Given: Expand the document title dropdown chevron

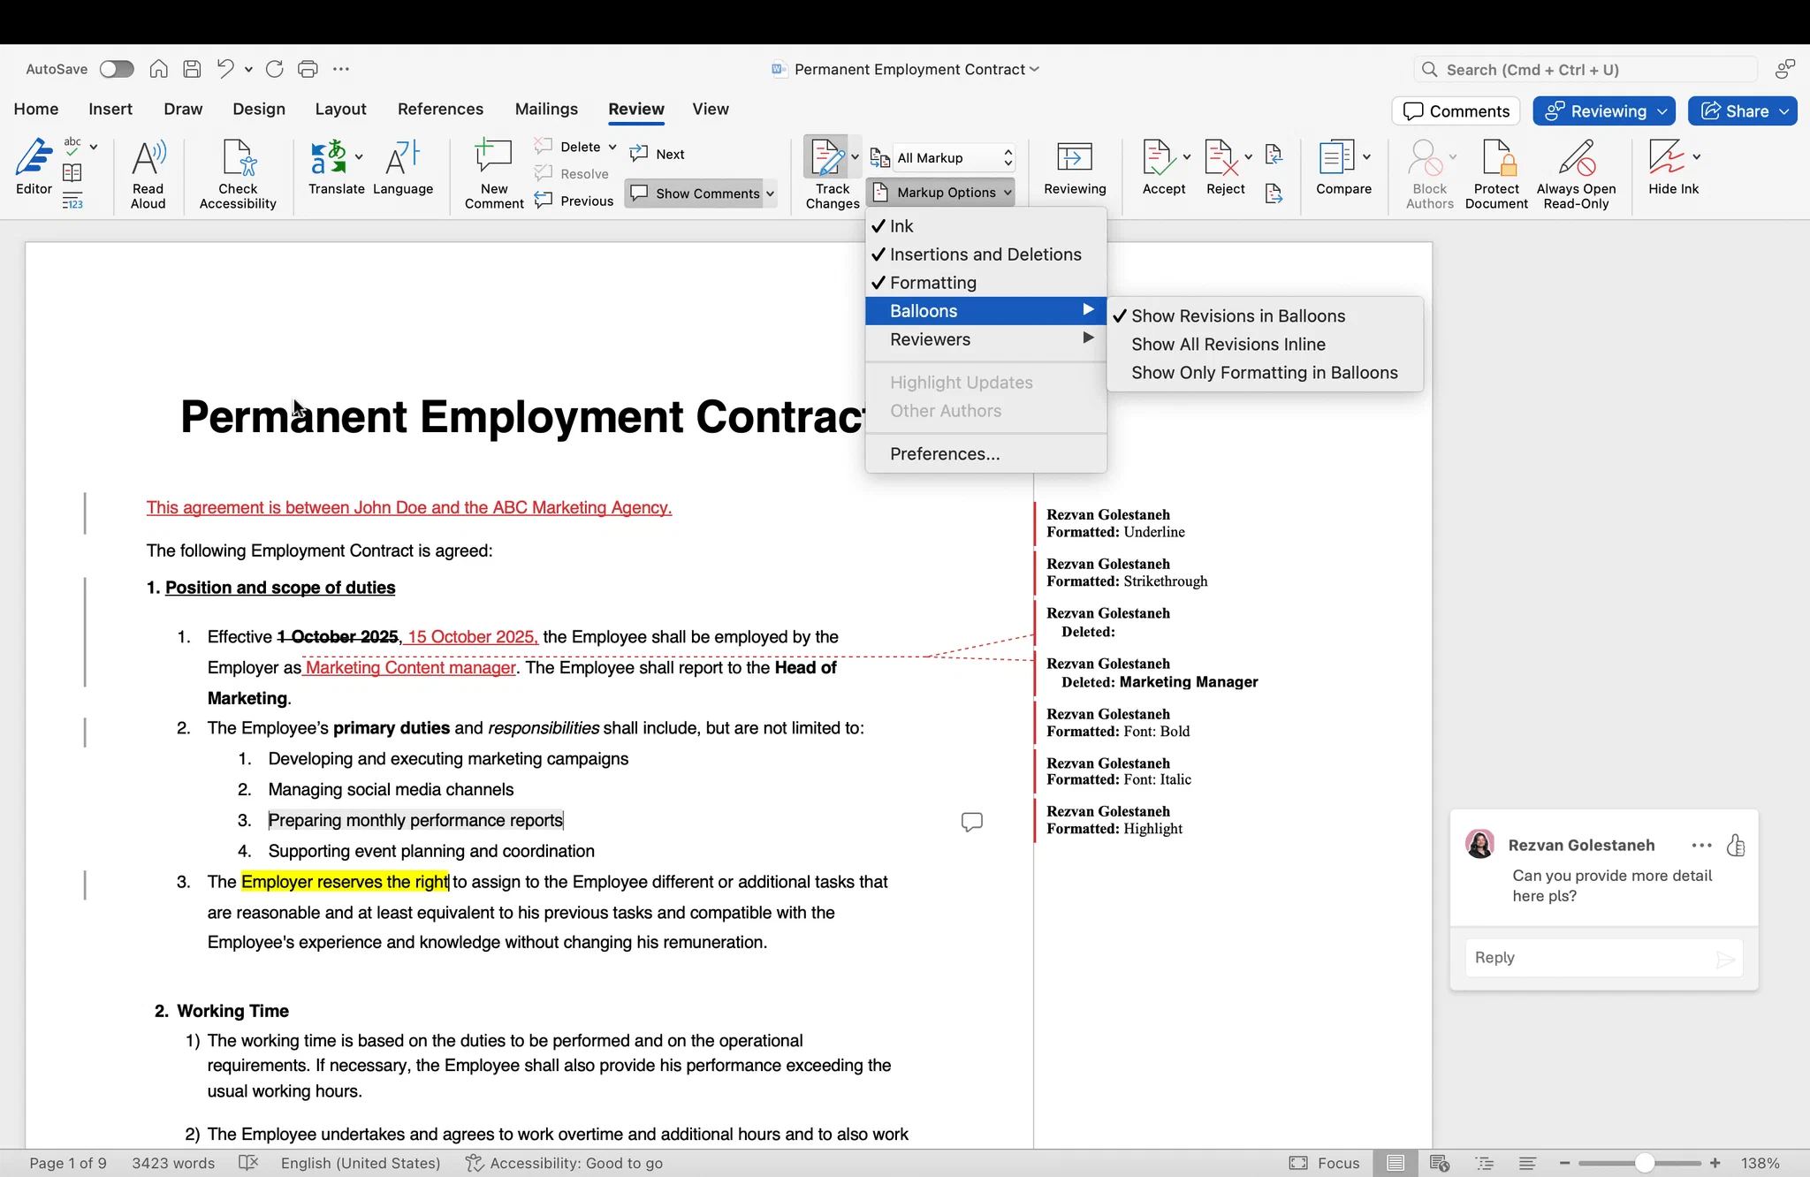Looking at the screenshot, I should [x=1035, y=69].
